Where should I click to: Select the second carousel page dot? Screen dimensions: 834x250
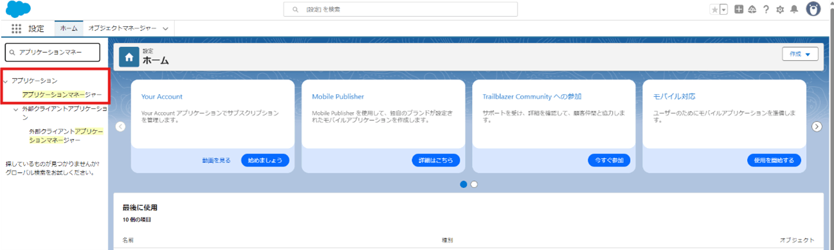pyautogui.click(x=474, y=184)
